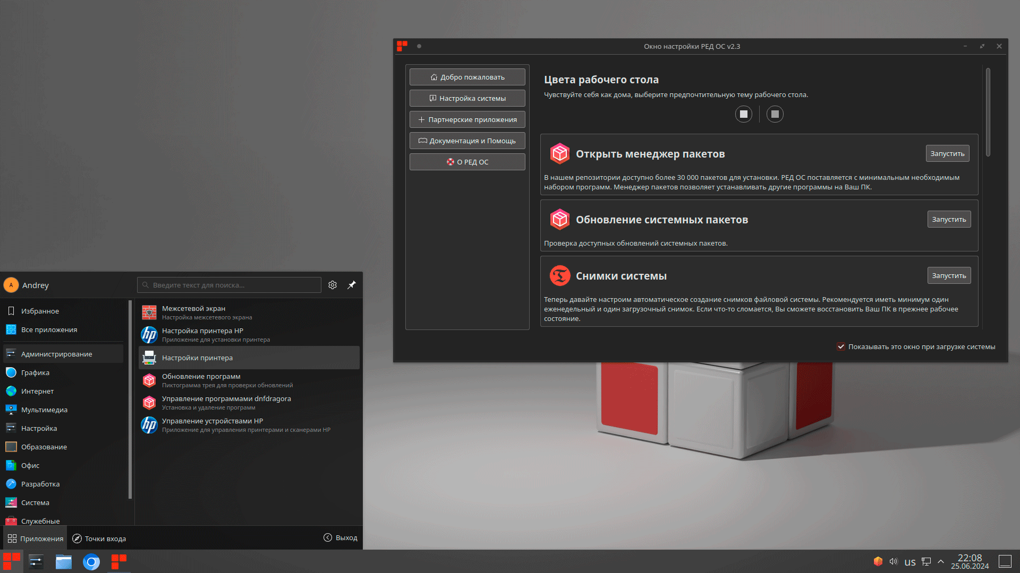This screenshot has width=1020, height=573.
Task: Pin the application menu open
Action: (352, 285)
